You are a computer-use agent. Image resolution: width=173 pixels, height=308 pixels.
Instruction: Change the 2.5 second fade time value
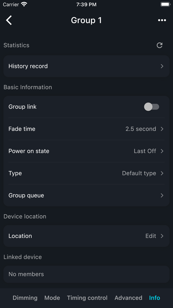pyautogui.click(x=141, y=129)
